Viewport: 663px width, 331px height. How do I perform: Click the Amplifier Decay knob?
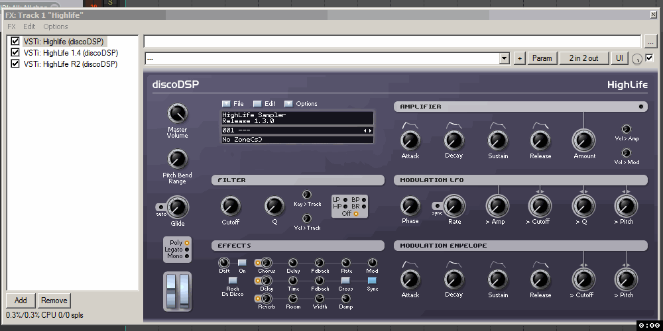[453, 140]
